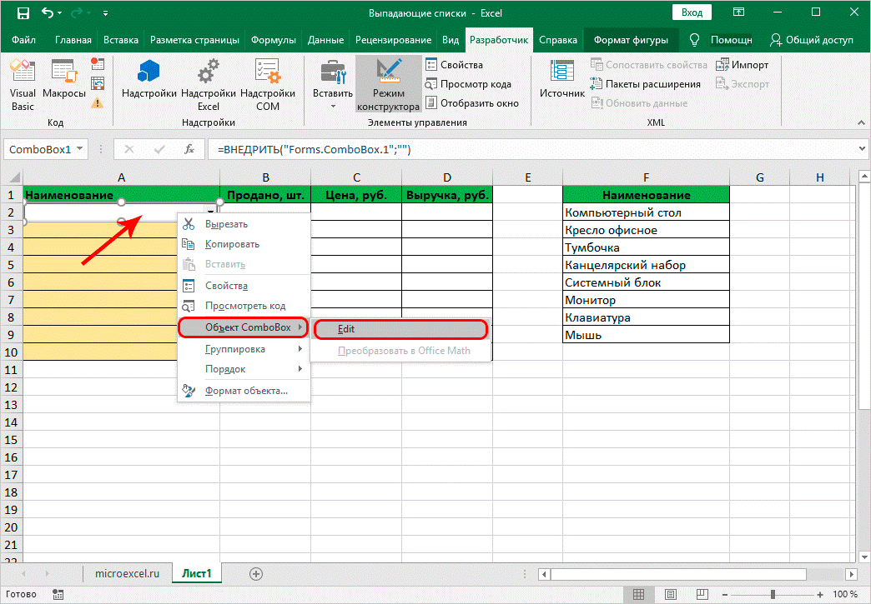The height and width of the screenshot is (604, 871).
Task: Expand the Вставить controls dropdown
Action: point(333,105)
